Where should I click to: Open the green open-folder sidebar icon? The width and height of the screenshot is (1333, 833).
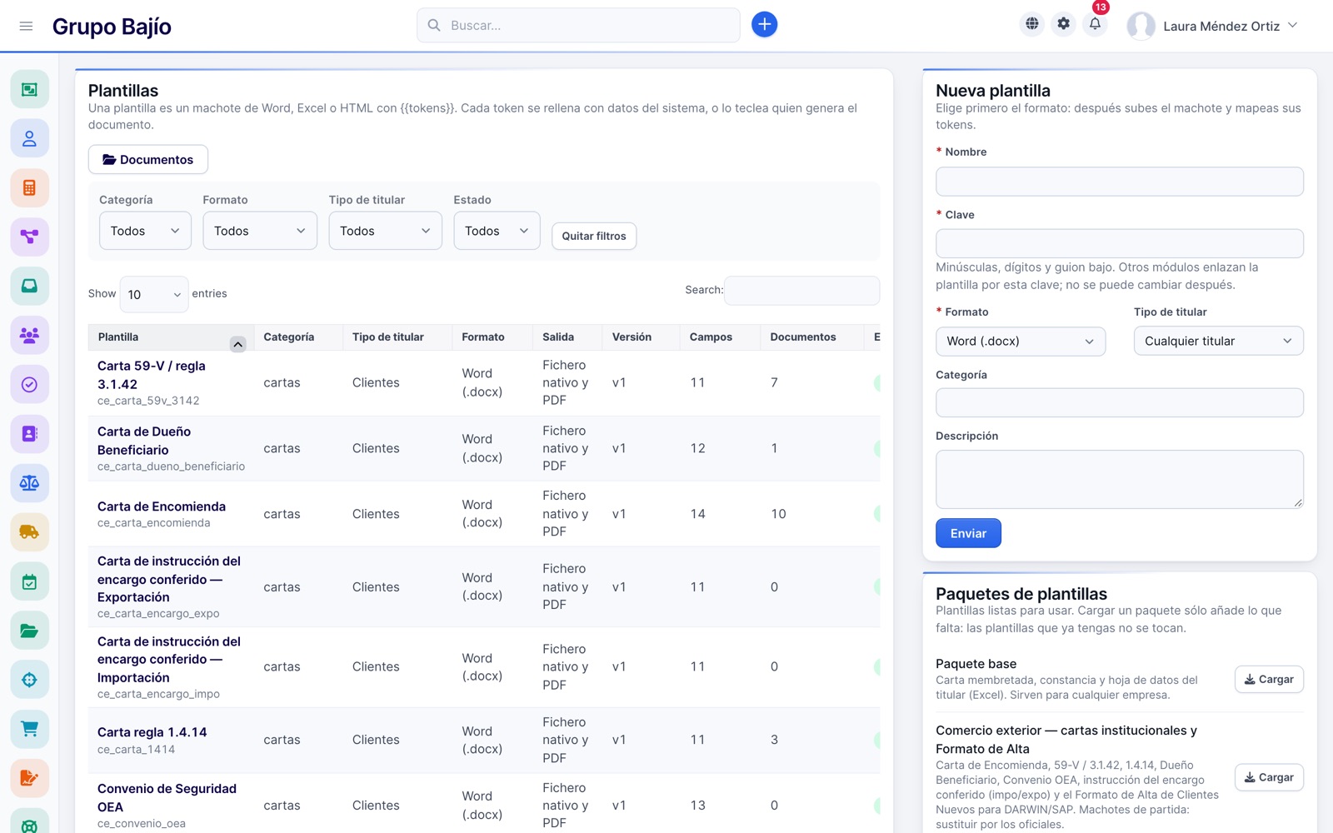pos(29,631)
